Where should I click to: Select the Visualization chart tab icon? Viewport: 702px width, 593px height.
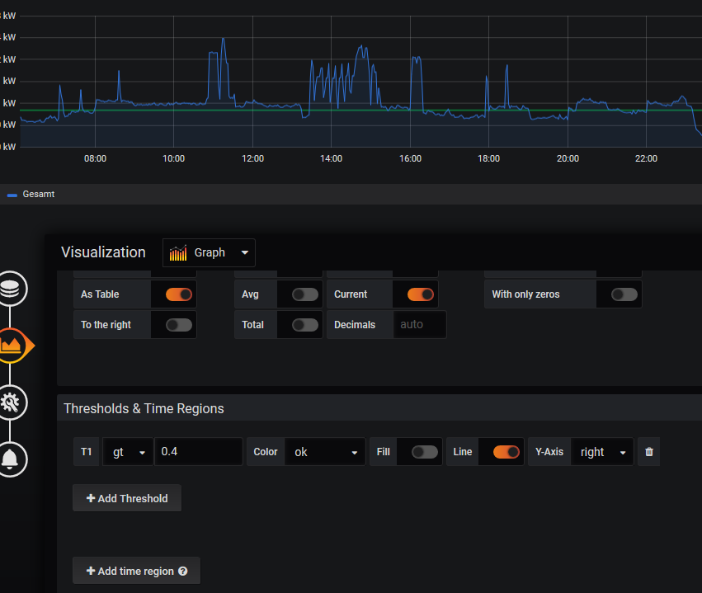coord(12,346)
